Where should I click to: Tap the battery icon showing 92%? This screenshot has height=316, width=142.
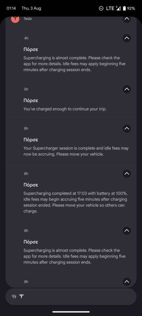124,8
